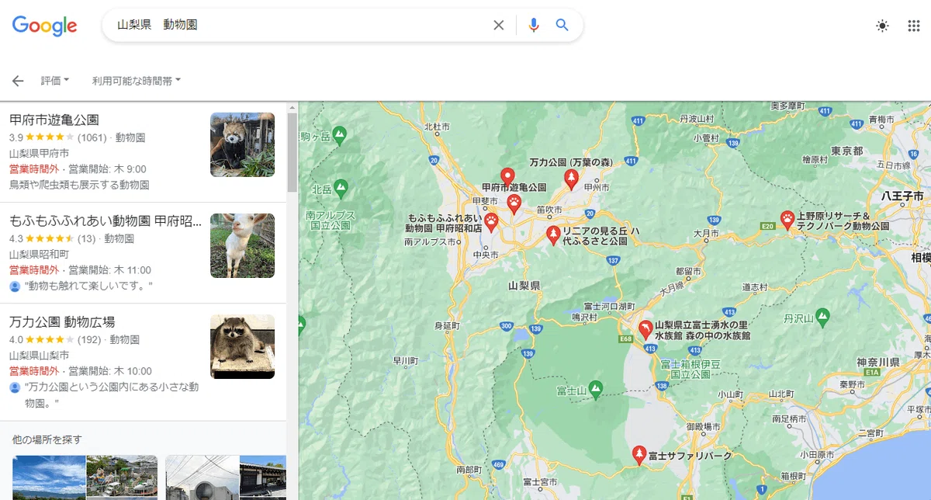Screen dimensions: 931x500
Task: Open the red panda photo thumbnail
Action: (242, 144)
